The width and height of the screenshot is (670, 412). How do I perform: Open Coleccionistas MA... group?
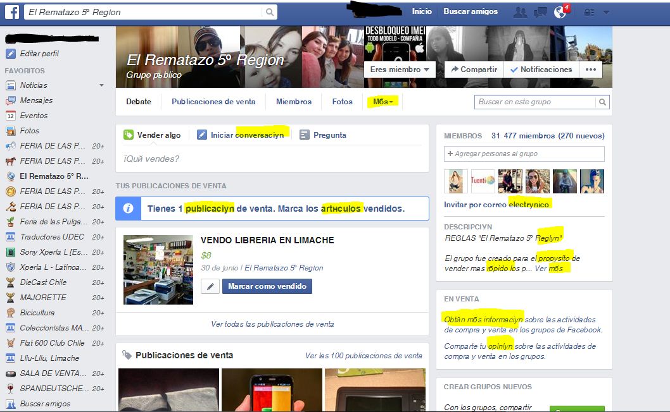(x=54, y=328)
